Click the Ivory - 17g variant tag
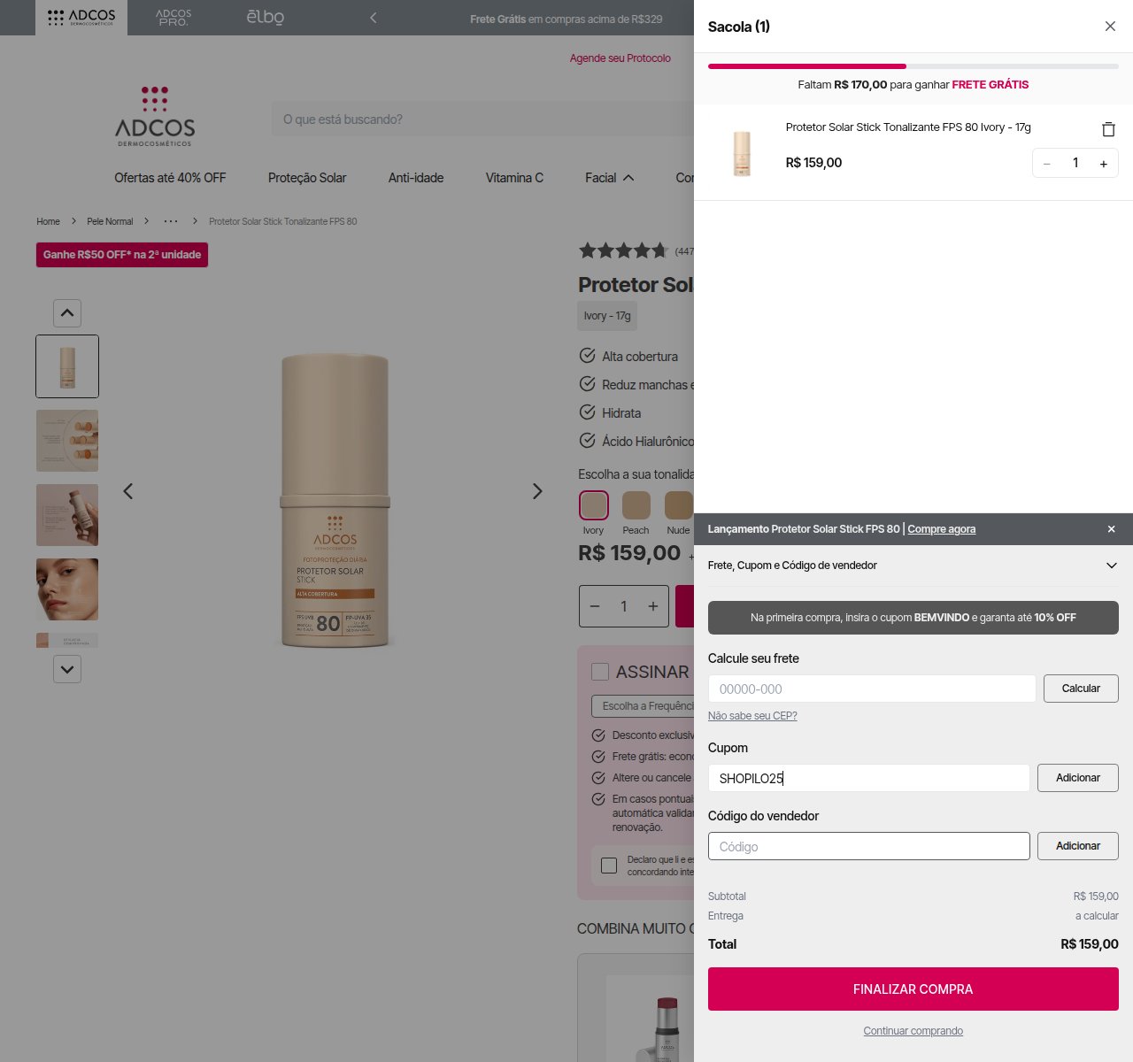 (607, 316)
